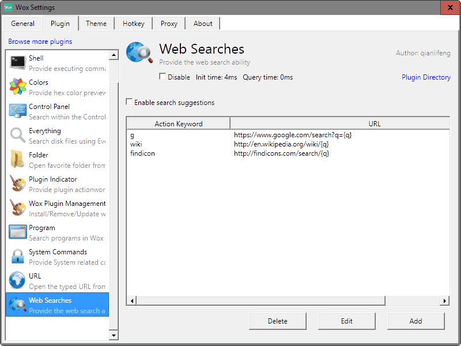Select the Control Panel plugin
Screen dimensions: 461x346
[x=18, y=111]
